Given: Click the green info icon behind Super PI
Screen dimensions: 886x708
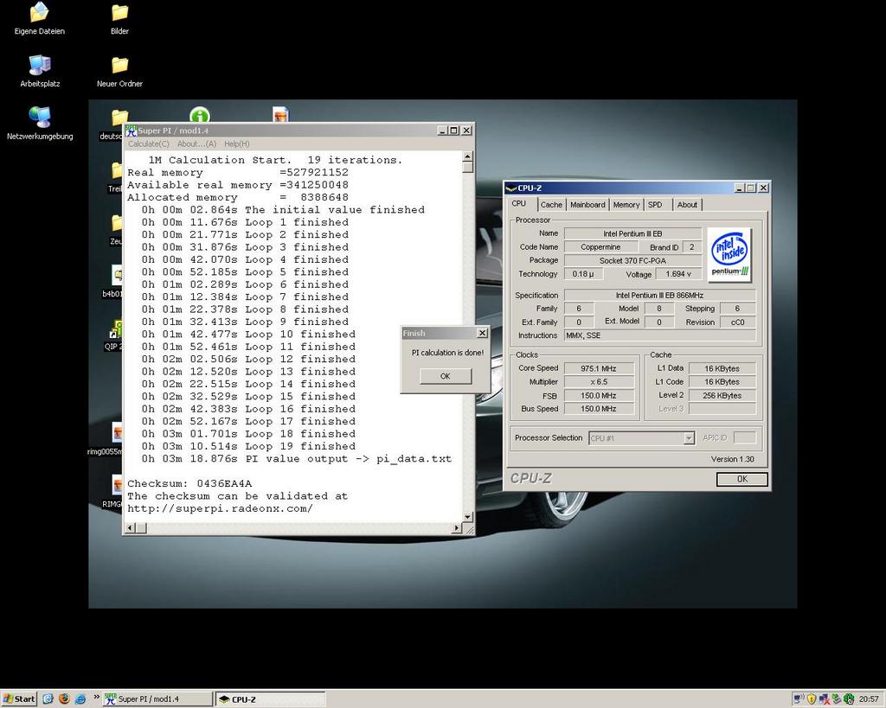Looking at the screenshot, I should click(x=200, y=115).
